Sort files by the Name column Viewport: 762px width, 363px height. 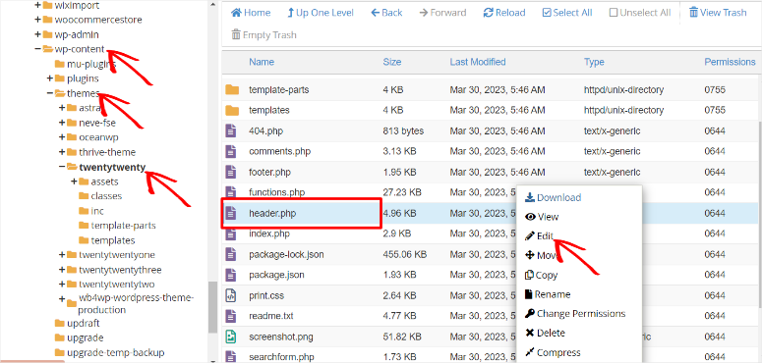click(262, 62)
